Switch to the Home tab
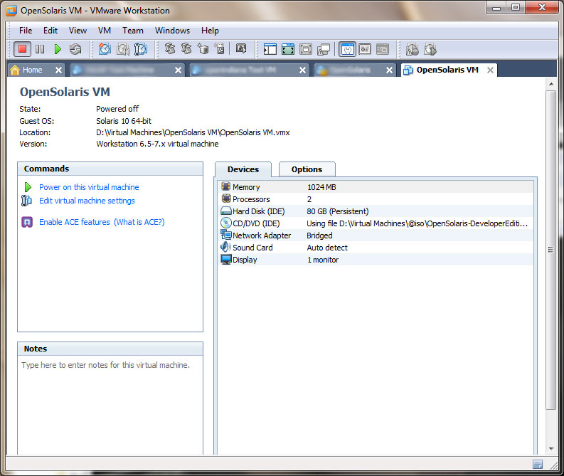The image size is (564, 476). pos(32,70)
